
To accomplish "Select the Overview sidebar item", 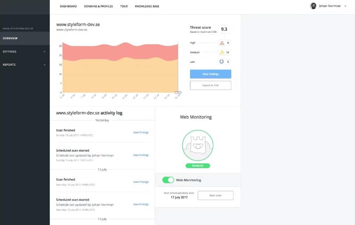I will [x=25, y=39].
